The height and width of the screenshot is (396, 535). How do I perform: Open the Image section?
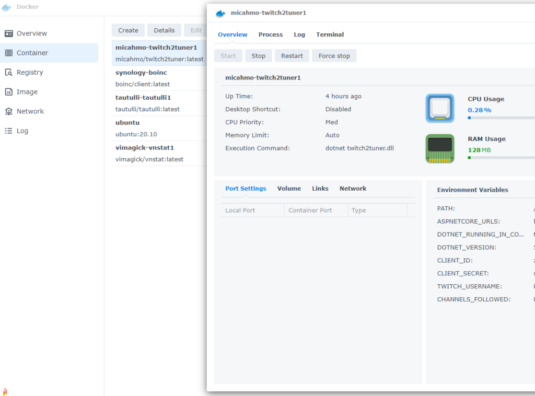click(49, 92)
